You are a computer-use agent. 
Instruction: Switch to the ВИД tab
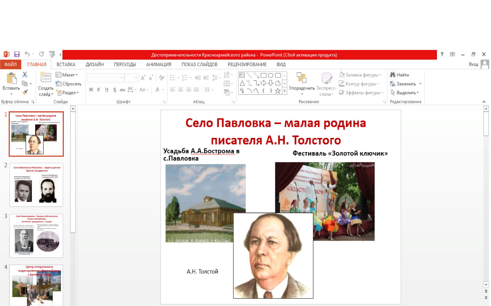[x=281, y=64]
